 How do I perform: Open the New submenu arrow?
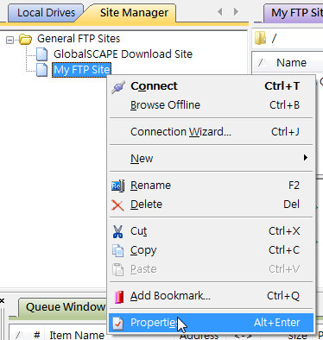pyautogui.click(x=305, y=158)
